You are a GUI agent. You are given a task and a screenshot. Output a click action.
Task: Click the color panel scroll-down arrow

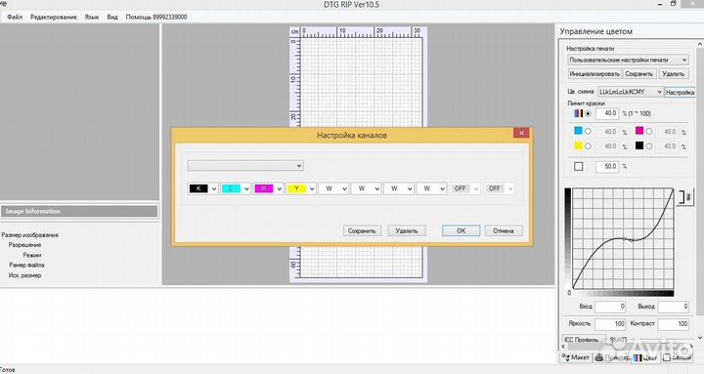tap(700, 338)
